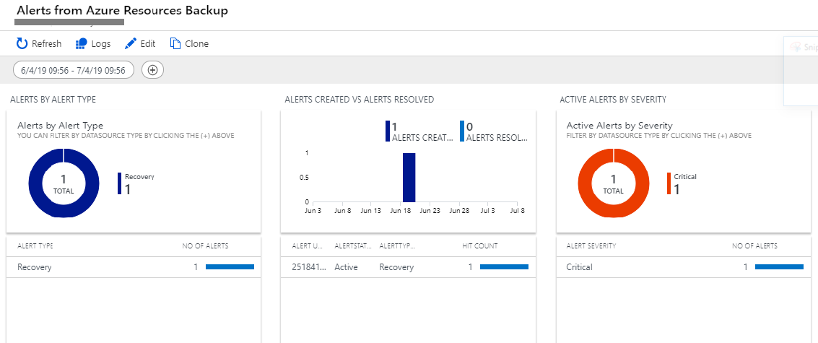Image resolution: width=818 pixels, height=343 pixels.
Task: Click the Edit pencil icon
Action: coord(131,43)
